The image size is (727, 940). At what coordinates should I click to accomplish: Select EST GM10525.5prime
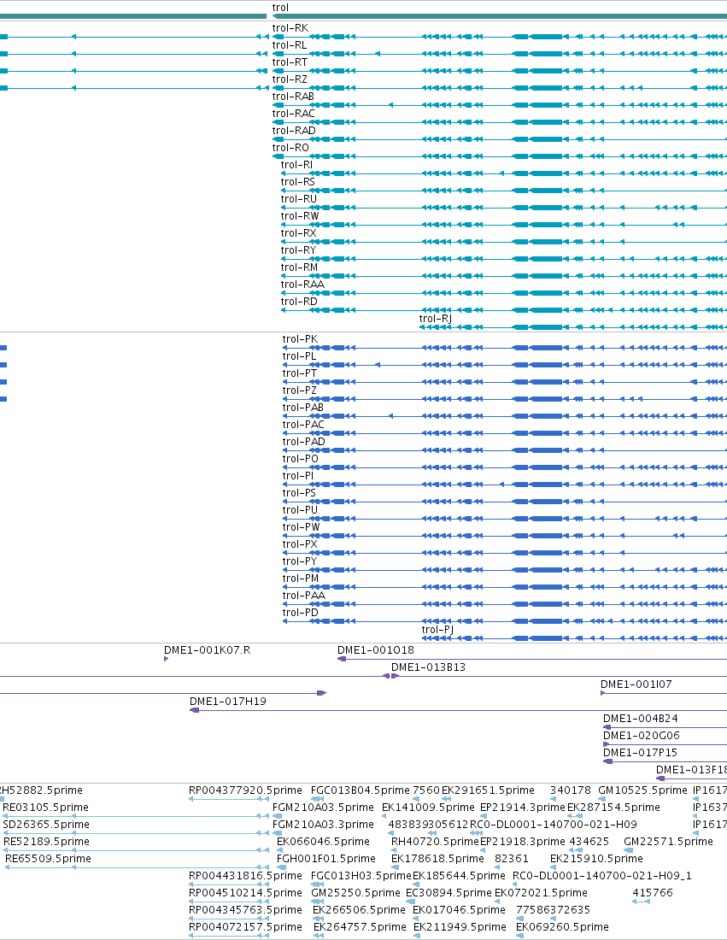pyautogui.click(x=642, y=790)
